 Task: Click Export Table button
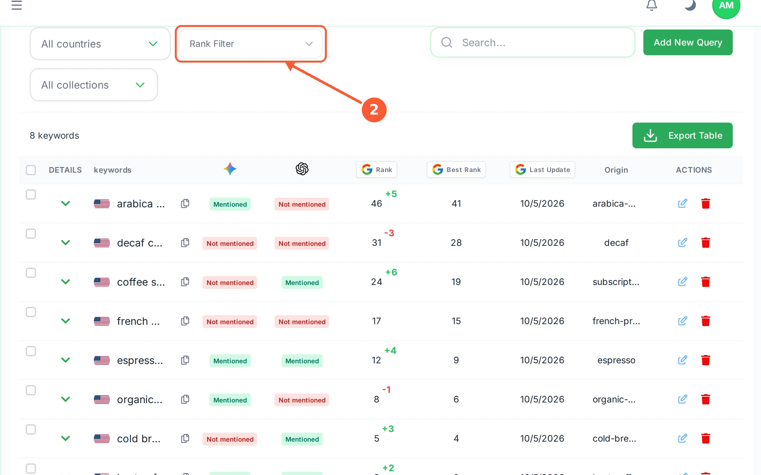pyautogui.click(x=683, y=135)
